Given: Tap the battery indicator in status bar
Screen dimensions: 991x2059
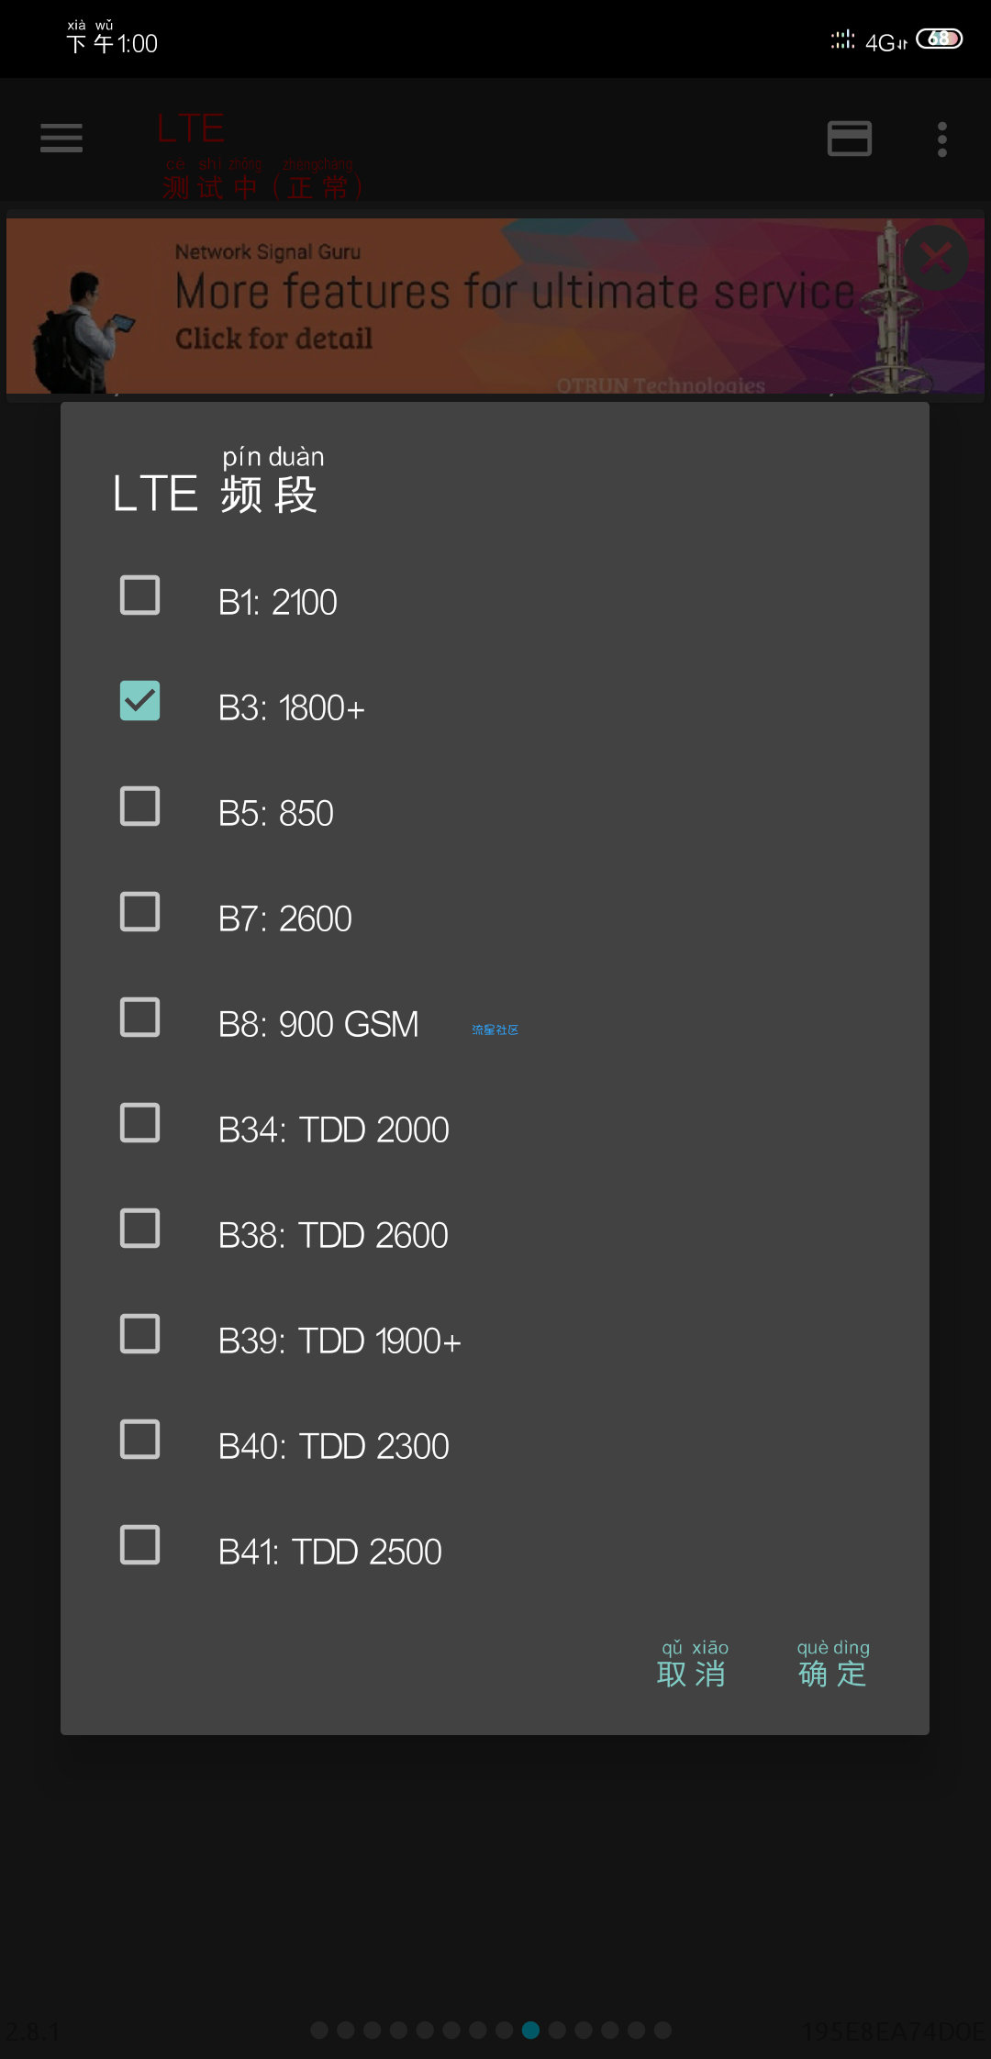Looking at the screenshot, I should click(x=940, y=39).
